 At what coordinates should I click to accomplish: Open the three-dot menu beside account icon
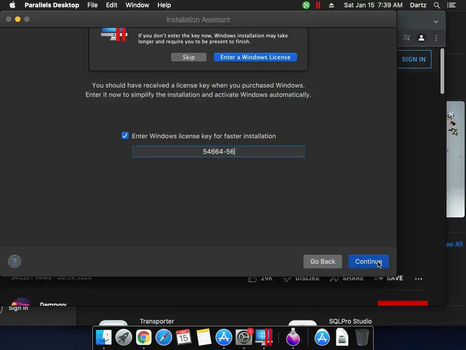point(436,38)
